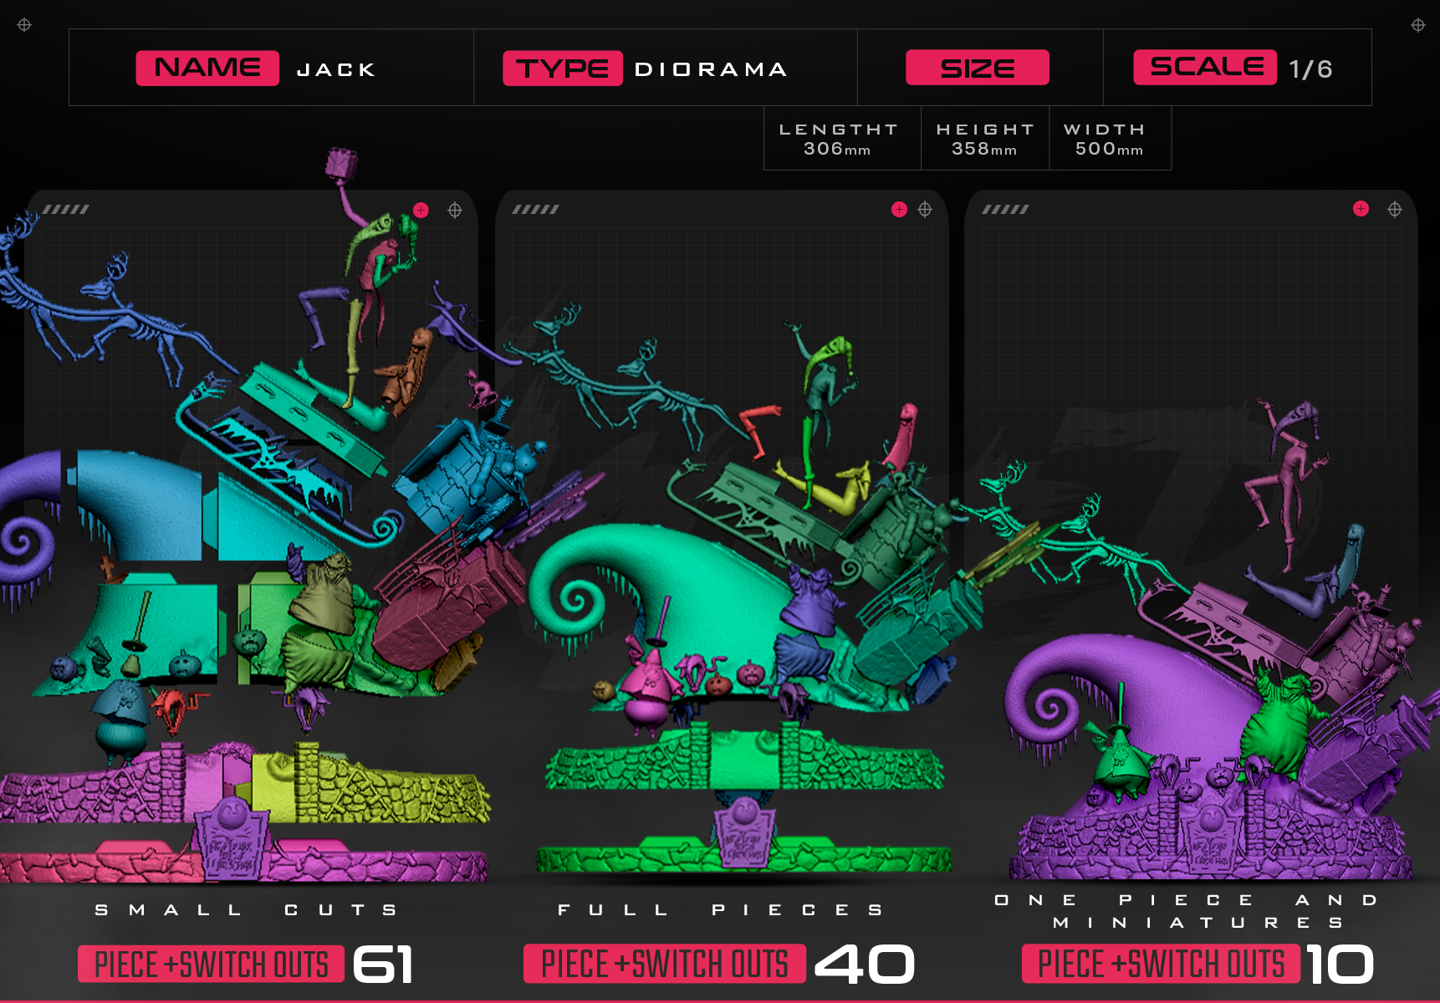
Task: Select the type value DIORAMA
Action: click(711, 69)
